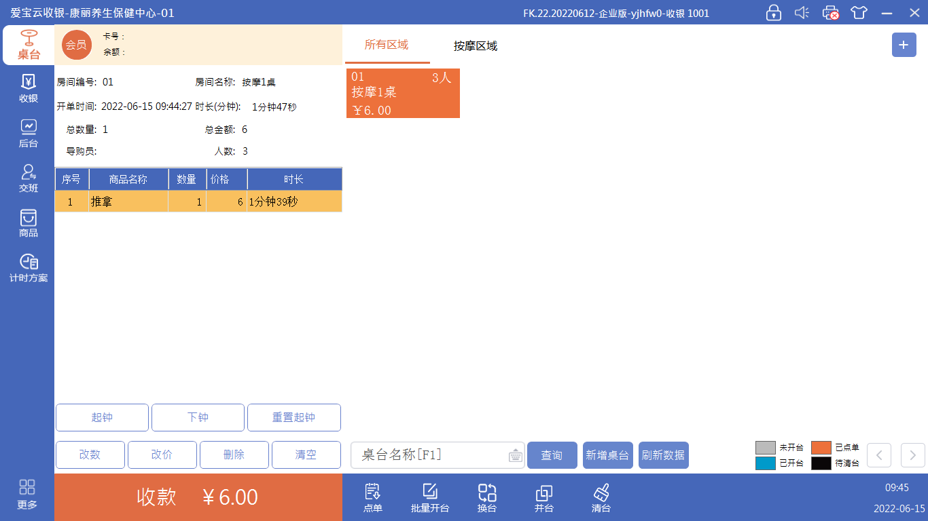The width and height of the screenshot is (928, 521).
Task: Click the 商品名称 column header
Action: coord(128,180)
